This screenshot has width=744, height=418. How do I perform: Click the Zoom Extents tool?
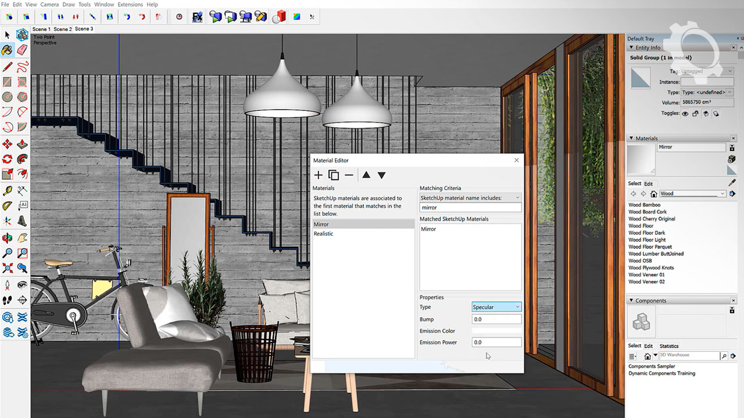pyautogui.click(x=8, y=268)
